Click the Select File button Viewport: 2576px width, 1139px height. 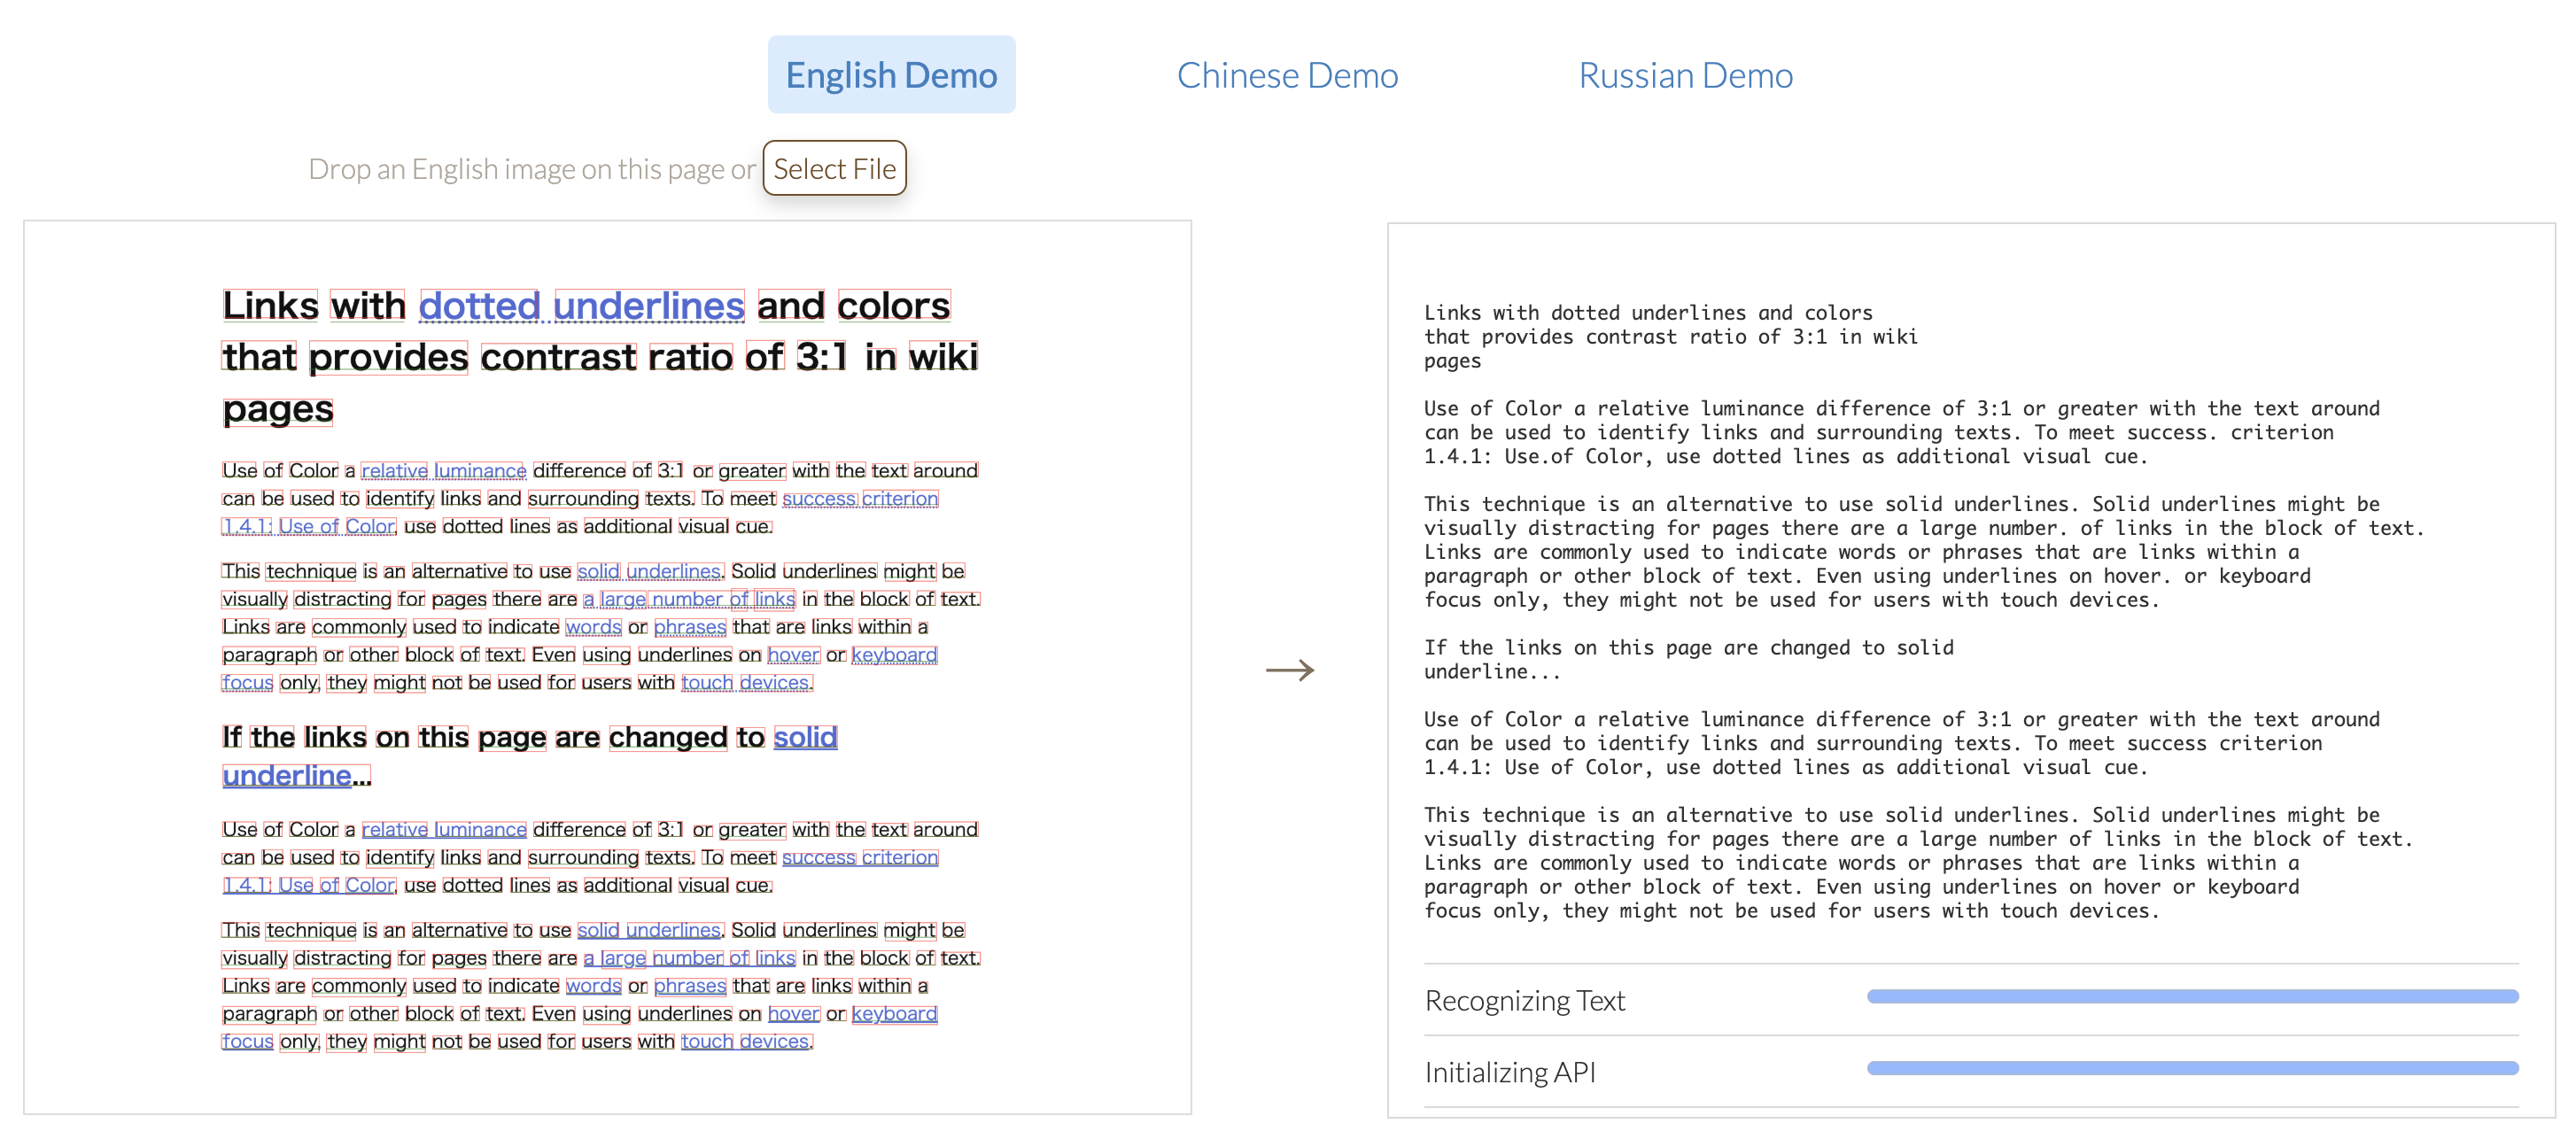click(834, 168)
